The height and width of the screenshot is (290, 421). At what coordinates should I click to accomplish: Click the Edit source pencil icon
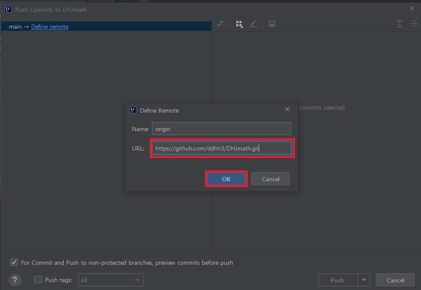pos(253,24)
